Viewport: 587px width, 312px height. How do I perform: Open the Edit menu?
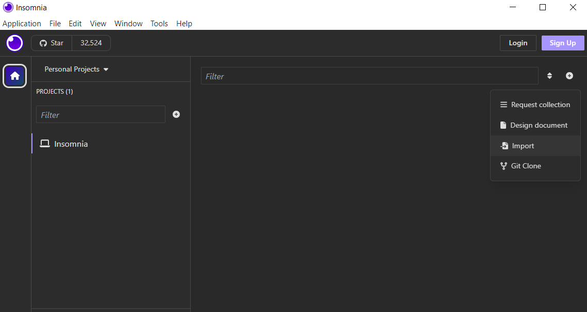point(75,24)
